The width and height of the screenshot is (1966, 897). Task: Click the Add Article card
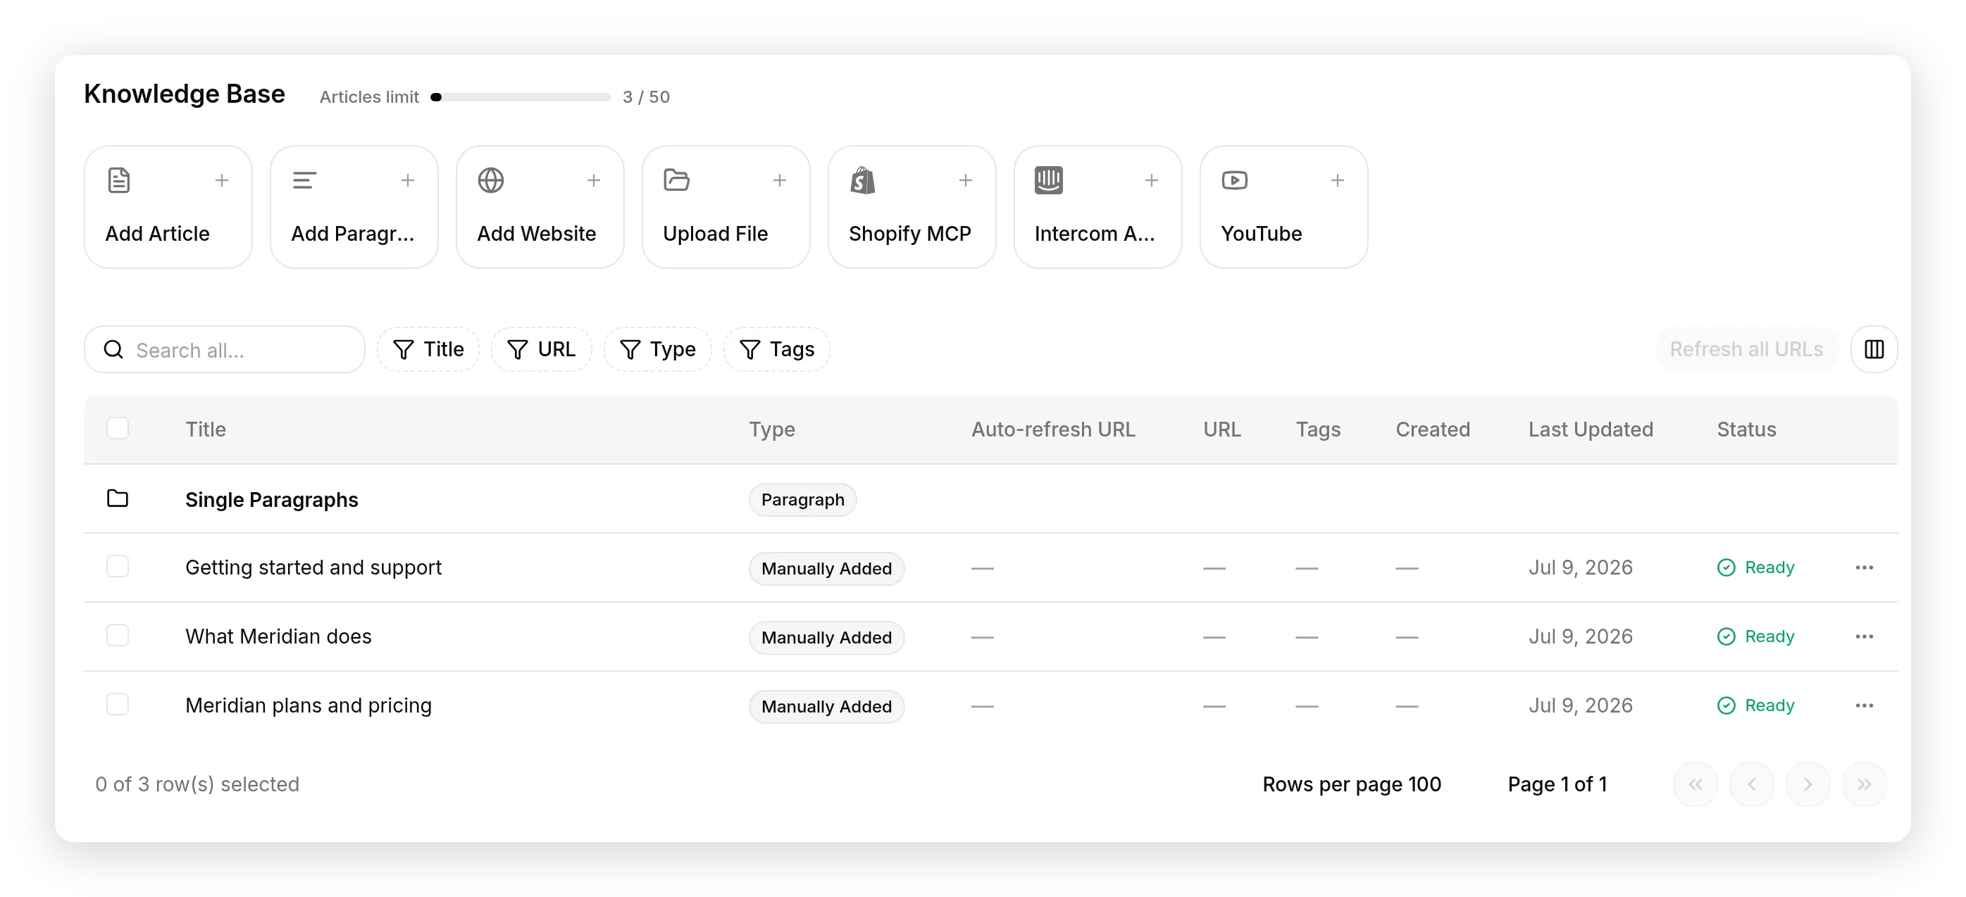point(168,207)
